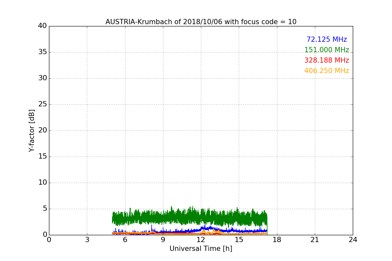Click the x-axis tick label '21'
Image resolution: width=392 pixels, height=261 pixels.
click(315, 240)
